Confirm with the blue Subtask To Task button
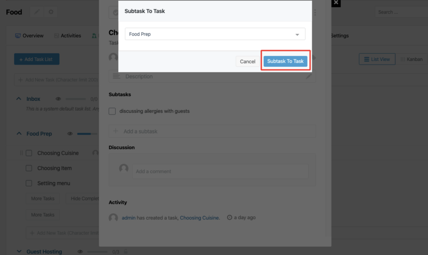This screenshot has height=255, width=428. coord(285,61)
